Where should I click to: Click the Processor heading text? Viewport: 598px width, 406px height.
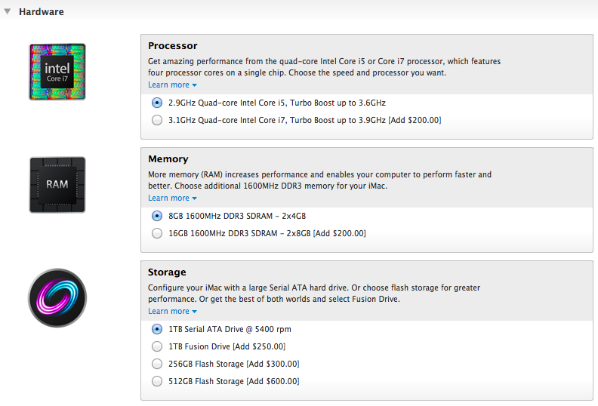tap(173, 46)
